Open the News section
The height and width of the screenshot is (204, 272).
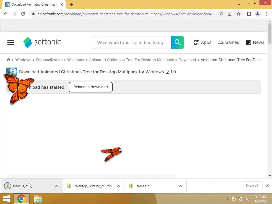pyautogui.click(x=255, y=42)
